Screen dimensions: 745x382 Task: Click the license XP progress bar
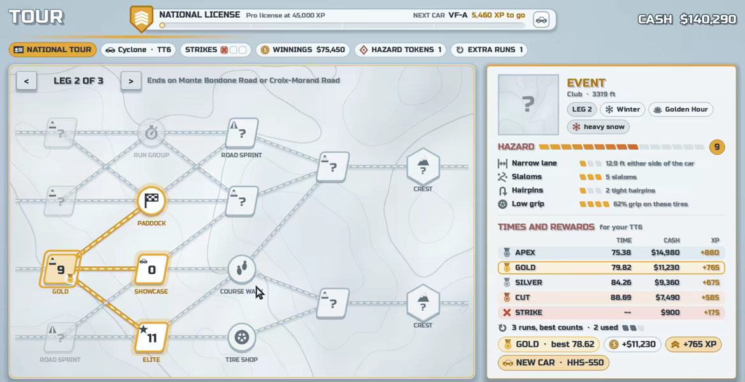(x=342, y=25)
